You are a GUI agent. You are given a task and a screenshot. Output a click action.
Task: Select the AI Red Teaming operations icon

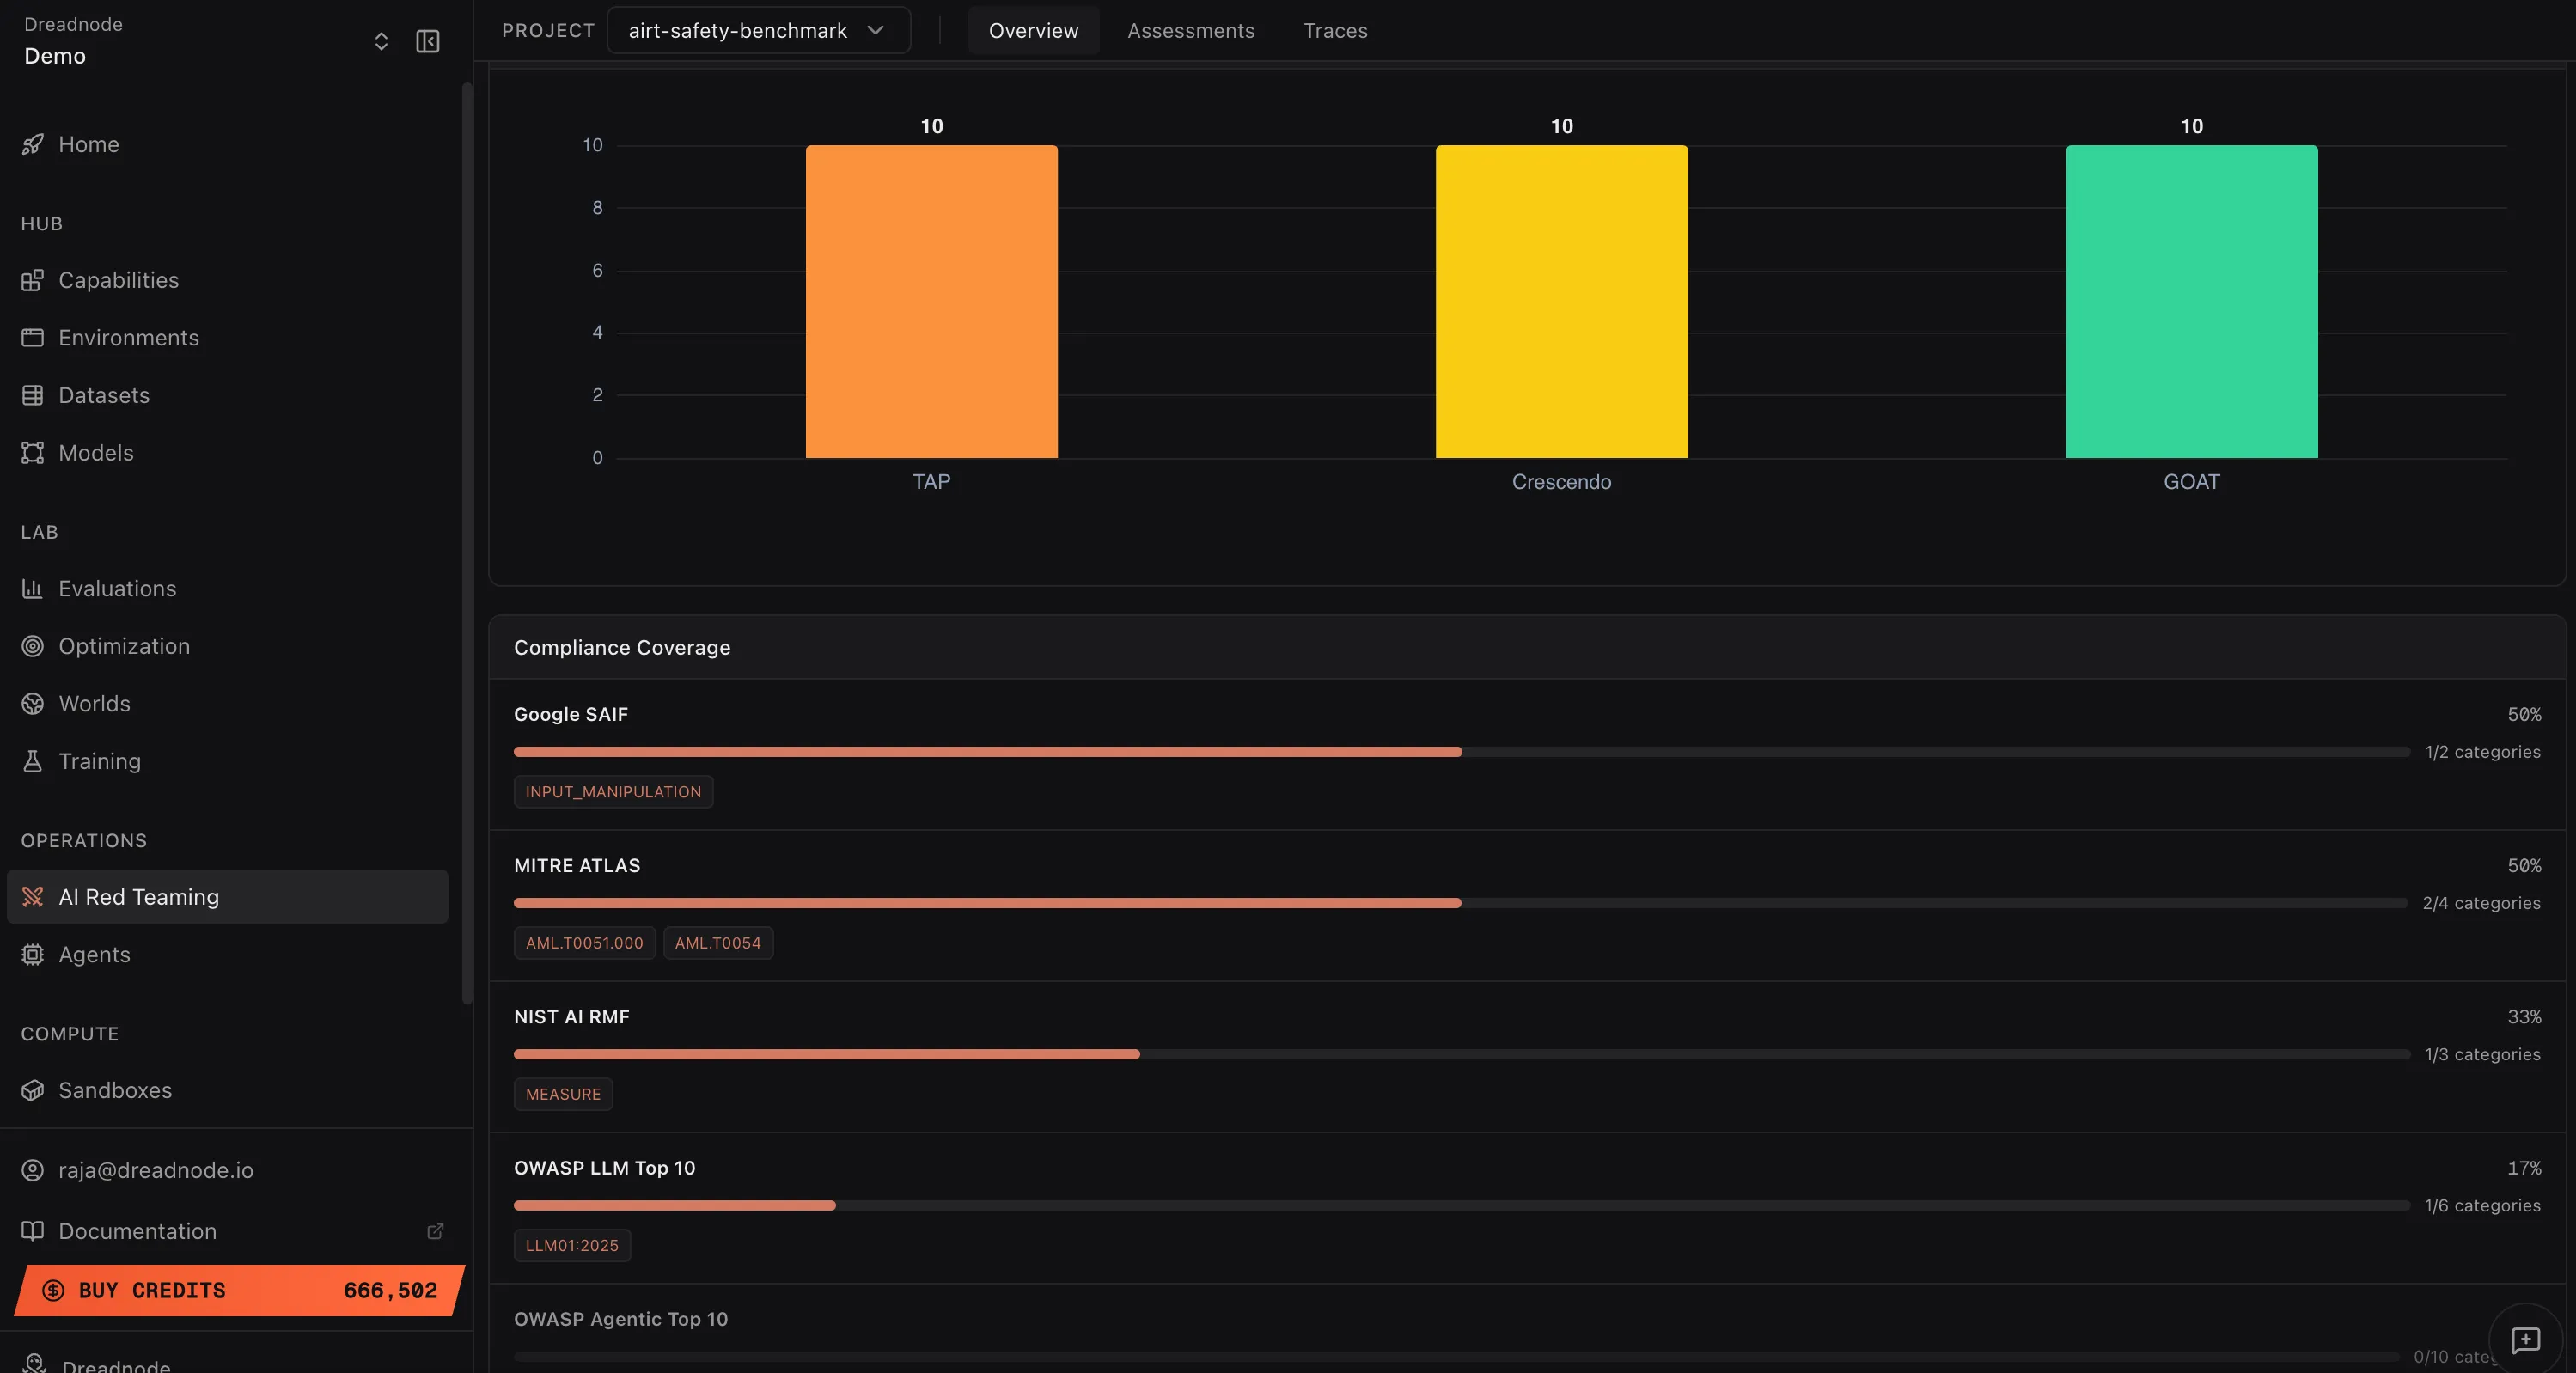(33, 897)
